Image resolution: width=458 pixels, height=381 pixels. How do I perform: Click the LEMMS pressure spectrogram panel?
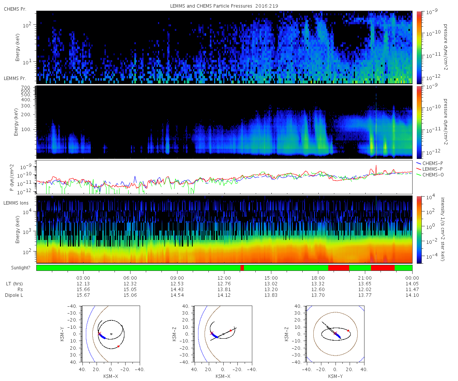[x=224, y=122]
